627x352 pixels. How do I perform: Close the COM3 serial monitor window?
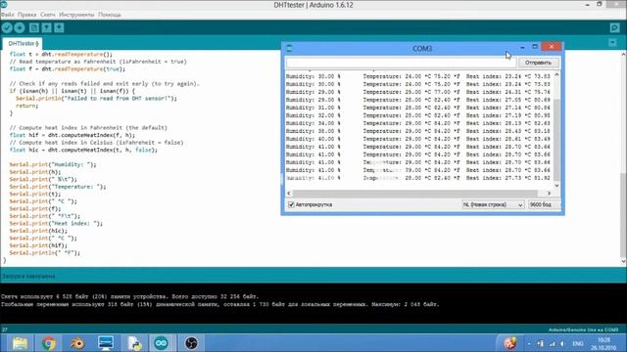pos(552,47)
